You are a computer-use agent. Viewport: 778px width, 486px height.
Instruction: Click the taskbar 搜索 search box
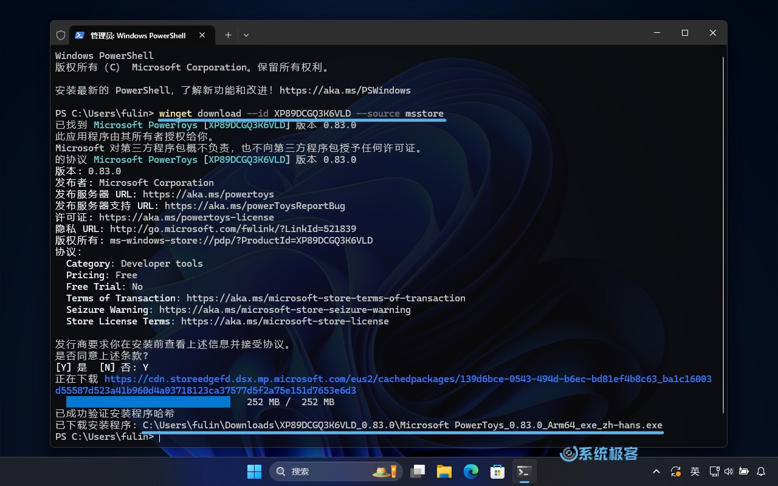[336, 471]
